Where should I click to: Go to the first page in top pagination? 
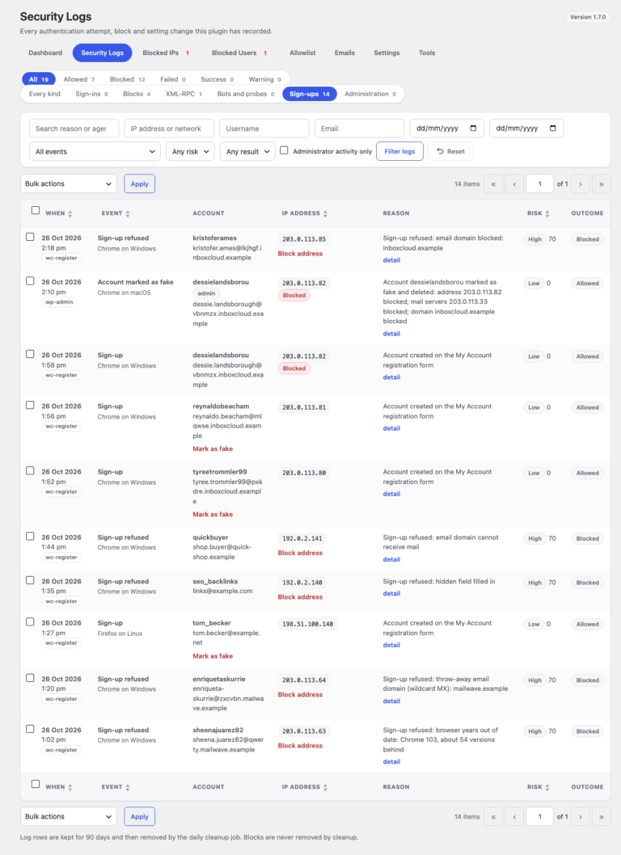point(493,183)
